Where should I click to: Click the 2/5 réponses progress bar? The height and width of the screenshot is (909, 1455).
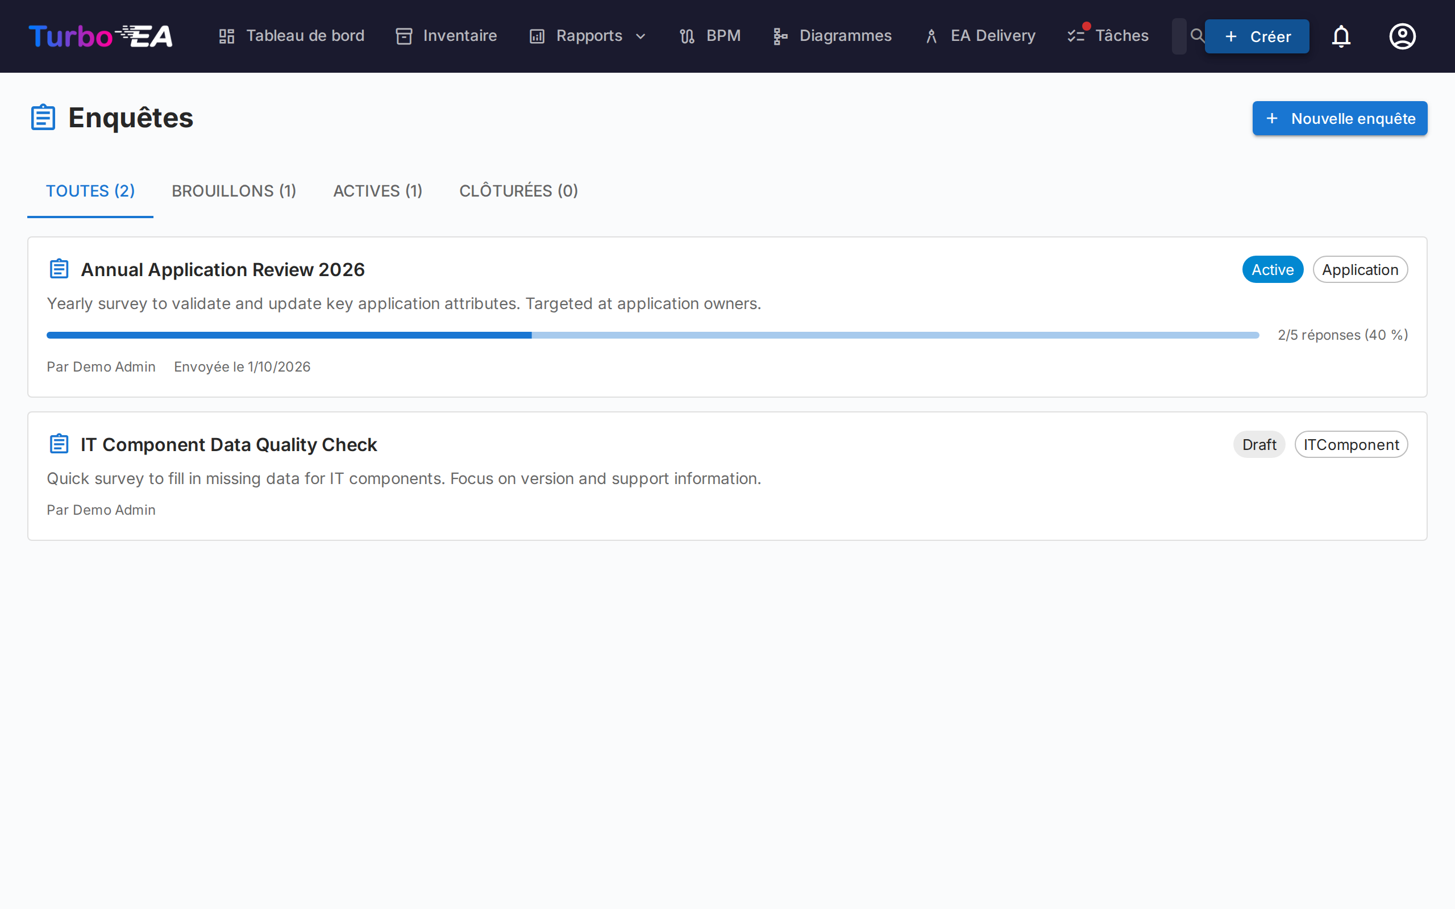point(652,335)
